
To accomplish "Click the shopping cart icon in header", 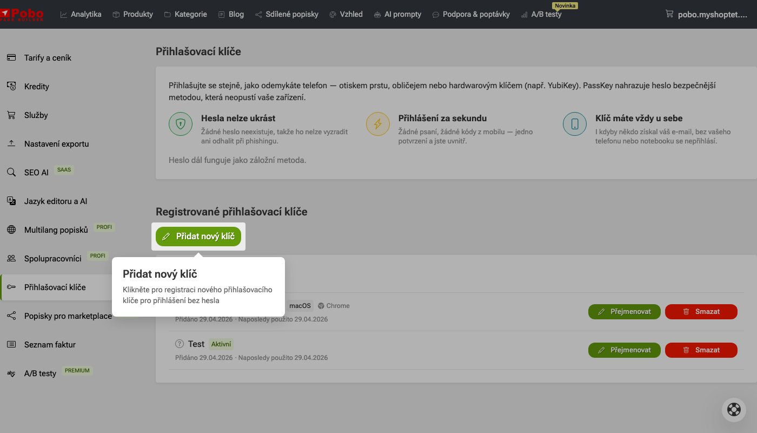I will 669,14.
